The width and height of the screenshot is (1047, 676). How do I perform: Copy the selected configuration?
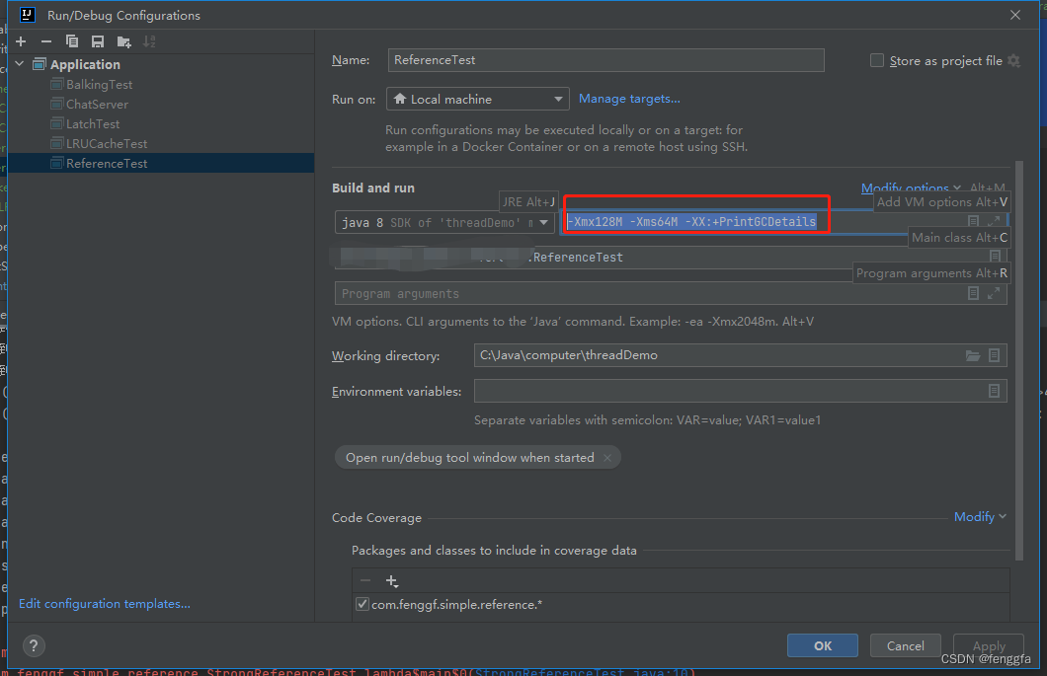click(x=71, y=41)
